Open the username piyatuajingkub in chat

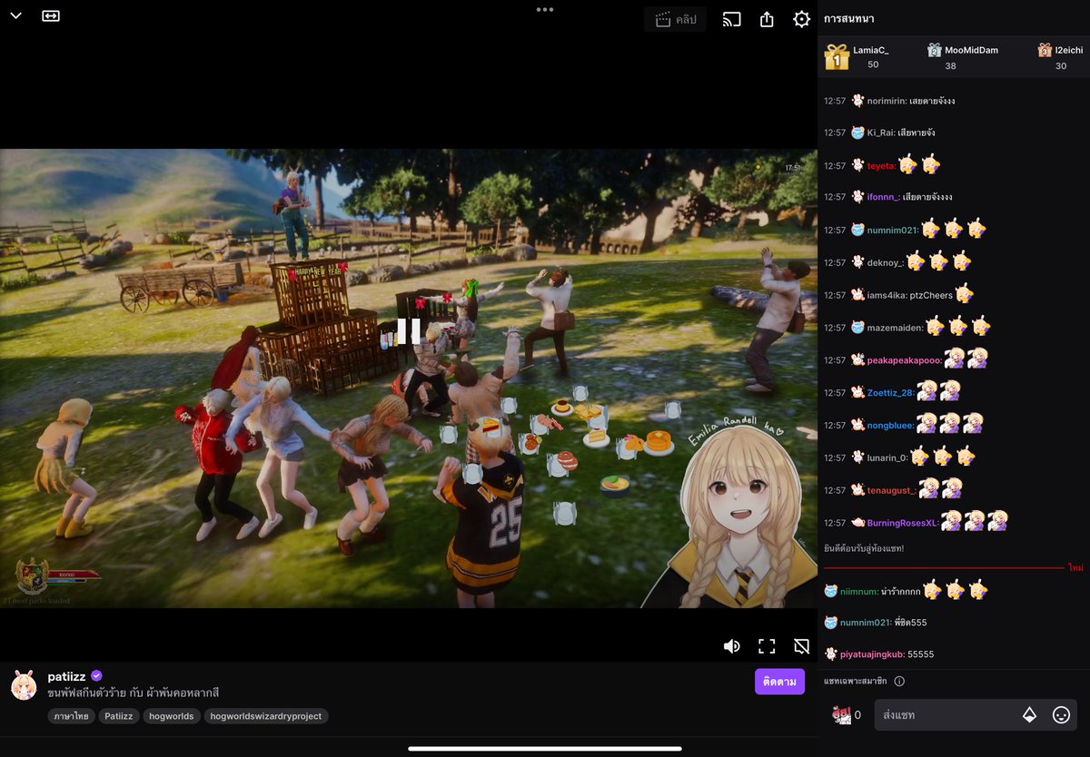[x=872, y=654]
